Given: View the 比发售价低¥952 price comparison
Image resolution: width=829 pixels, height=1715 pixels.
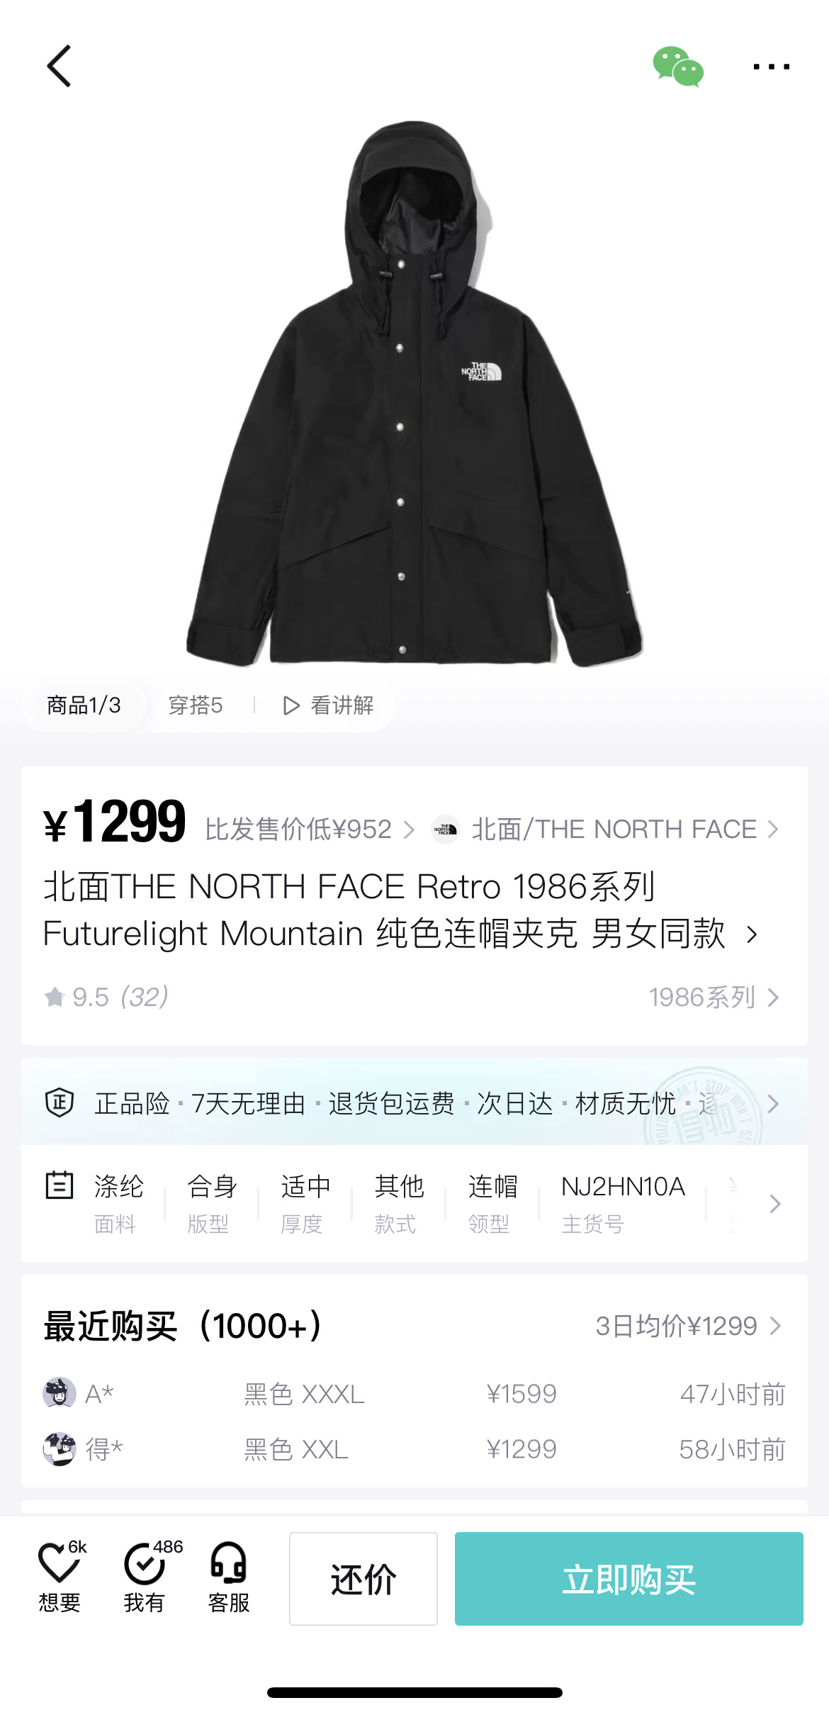Looking at the screenshot, I should tap(310, 829).
